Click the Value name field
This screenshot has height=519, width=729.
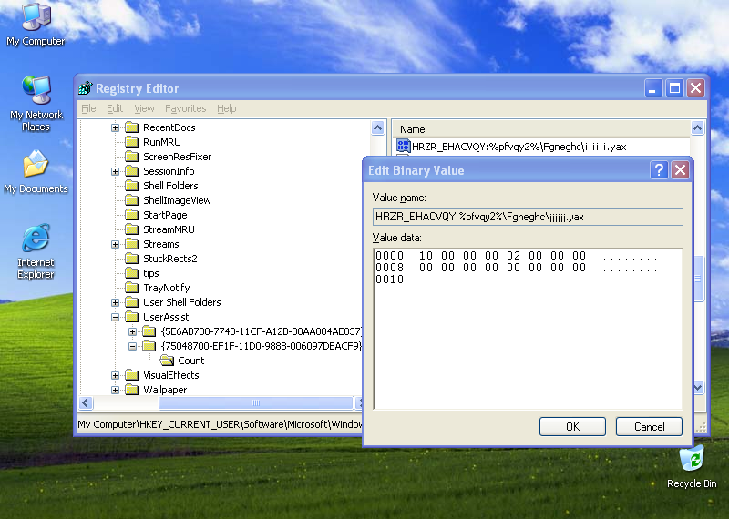pyautogui.click(x=528, y=217)
